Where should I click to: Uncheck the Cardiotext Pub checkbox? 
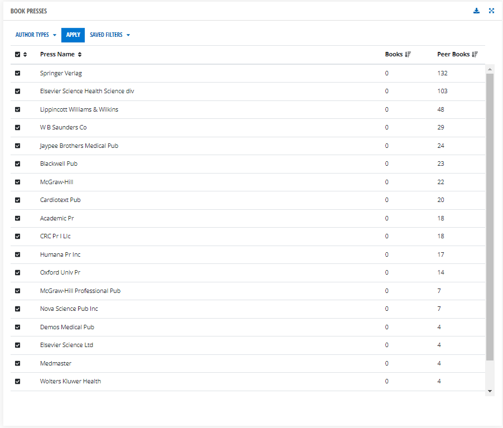[18, 200]
